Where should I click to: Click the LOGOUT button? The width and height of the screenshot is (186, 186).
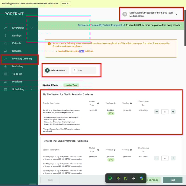(x=66, y=4)
